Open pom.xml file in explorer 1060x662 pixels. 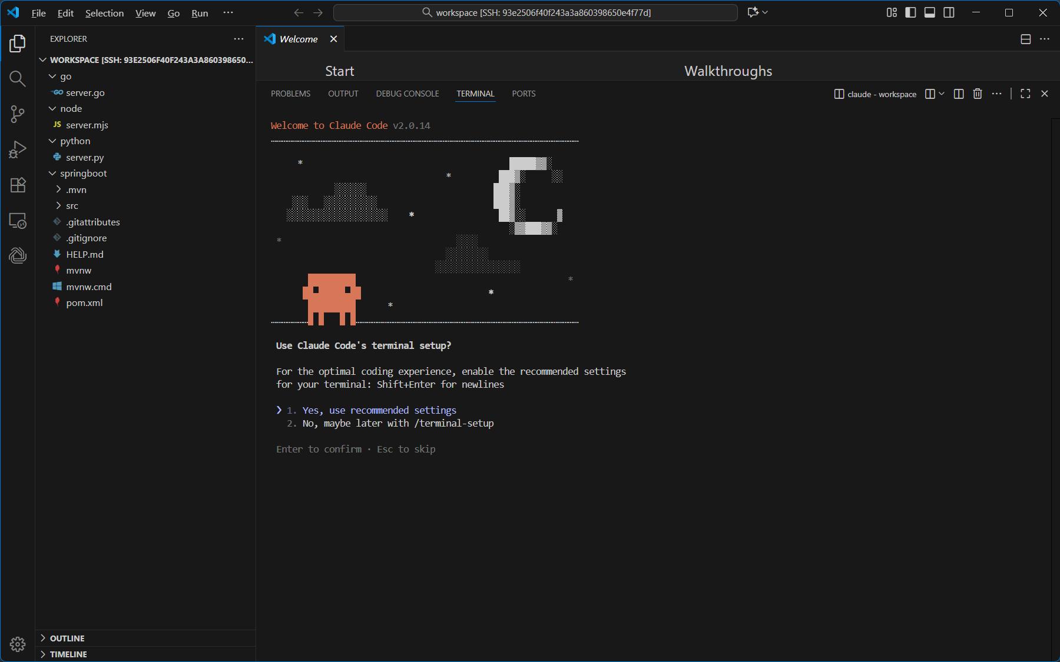point(84,303)
